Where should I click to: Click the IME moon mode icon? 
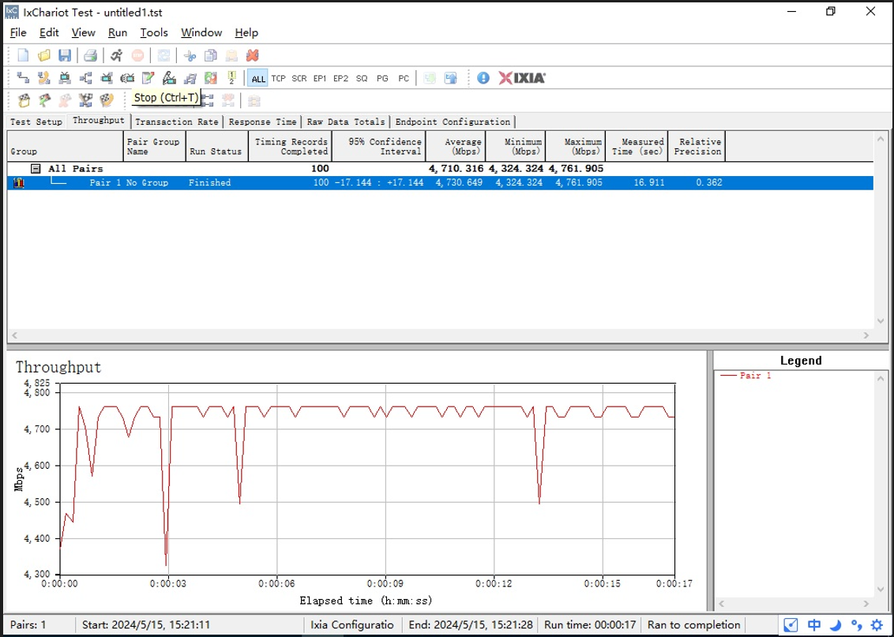tap(836, 625)
